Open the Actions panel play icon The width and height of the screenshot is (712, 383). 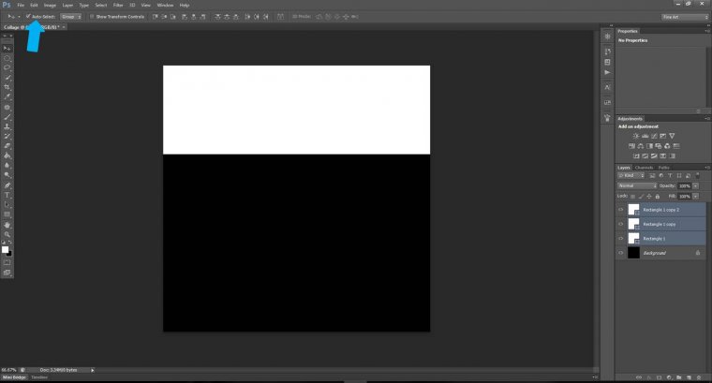[608, 73]
